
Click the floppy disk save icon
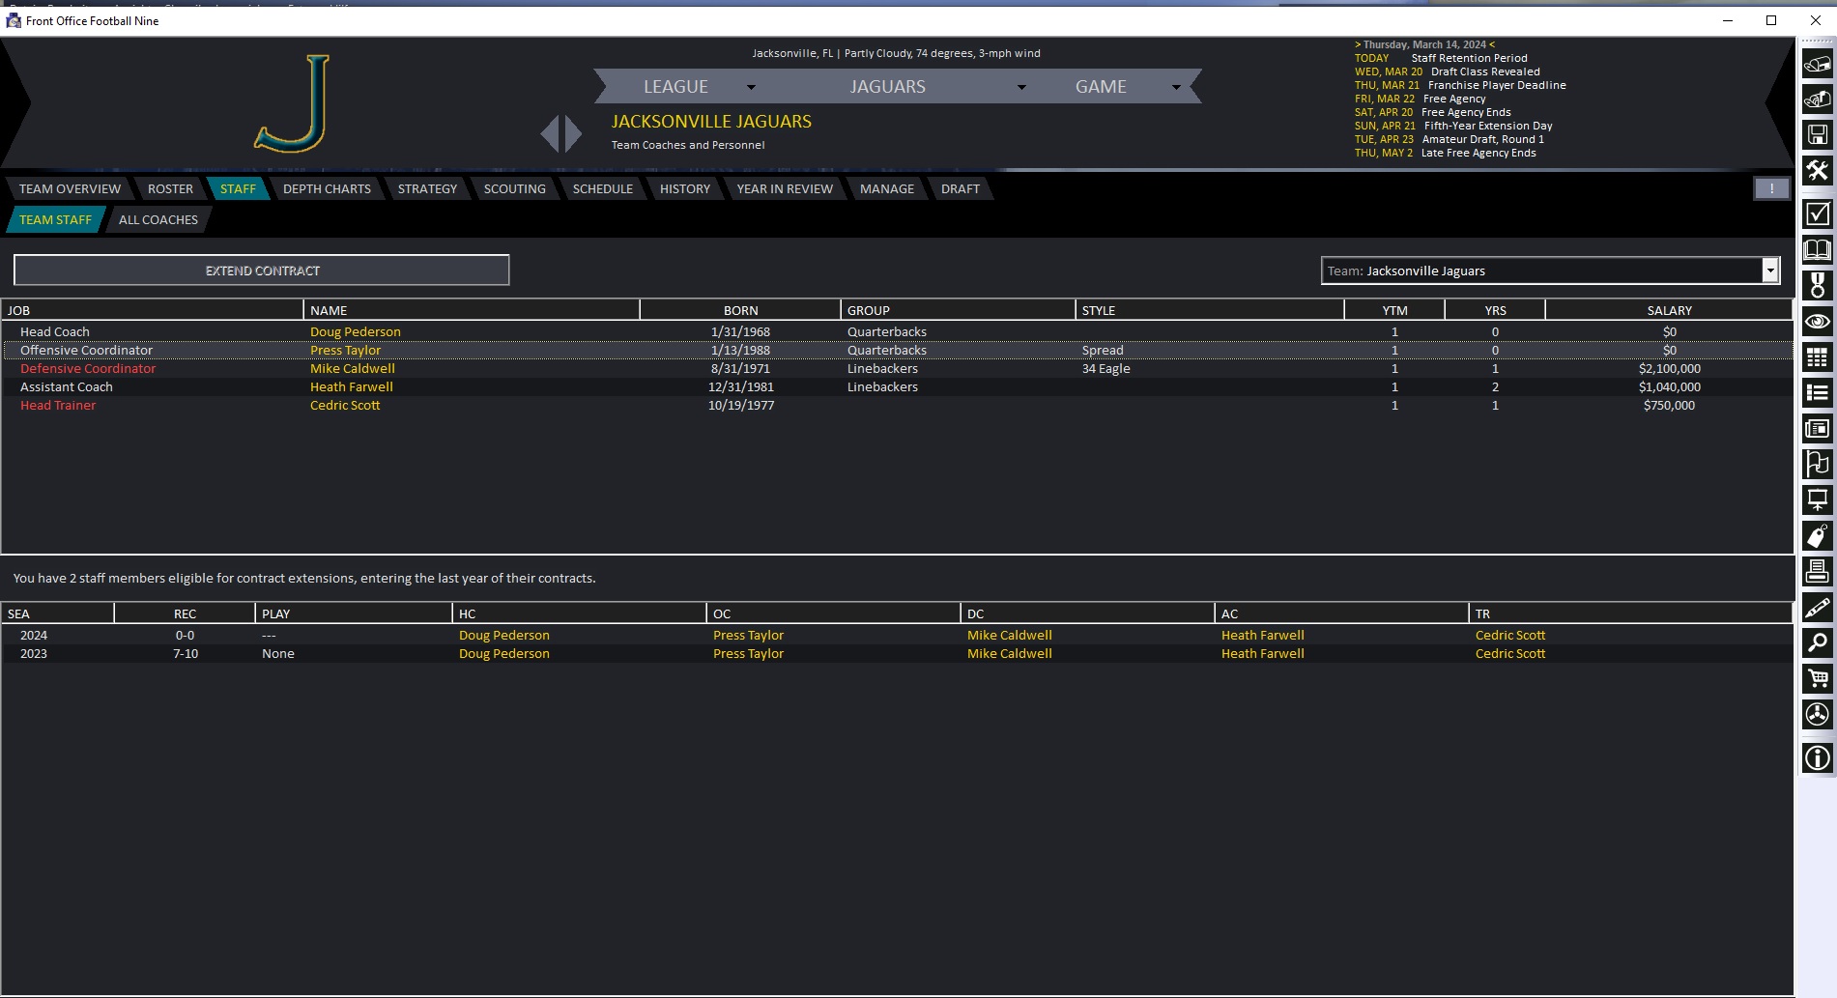[x=1817, y=134]
